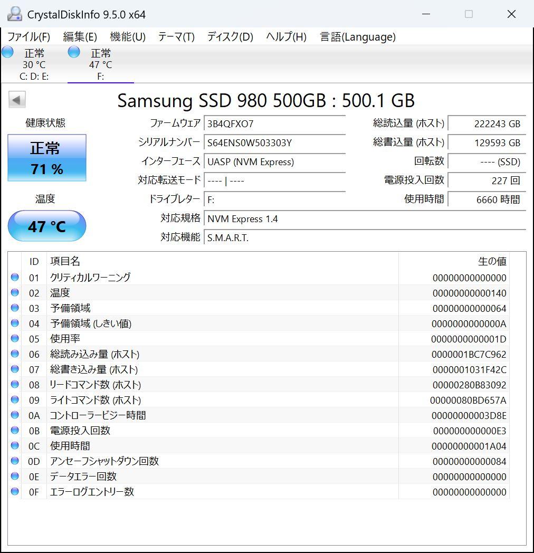This screenshot has width=534, height=553.
Task: Click the 正常 71 % health status button
Action: click(47, 158)
